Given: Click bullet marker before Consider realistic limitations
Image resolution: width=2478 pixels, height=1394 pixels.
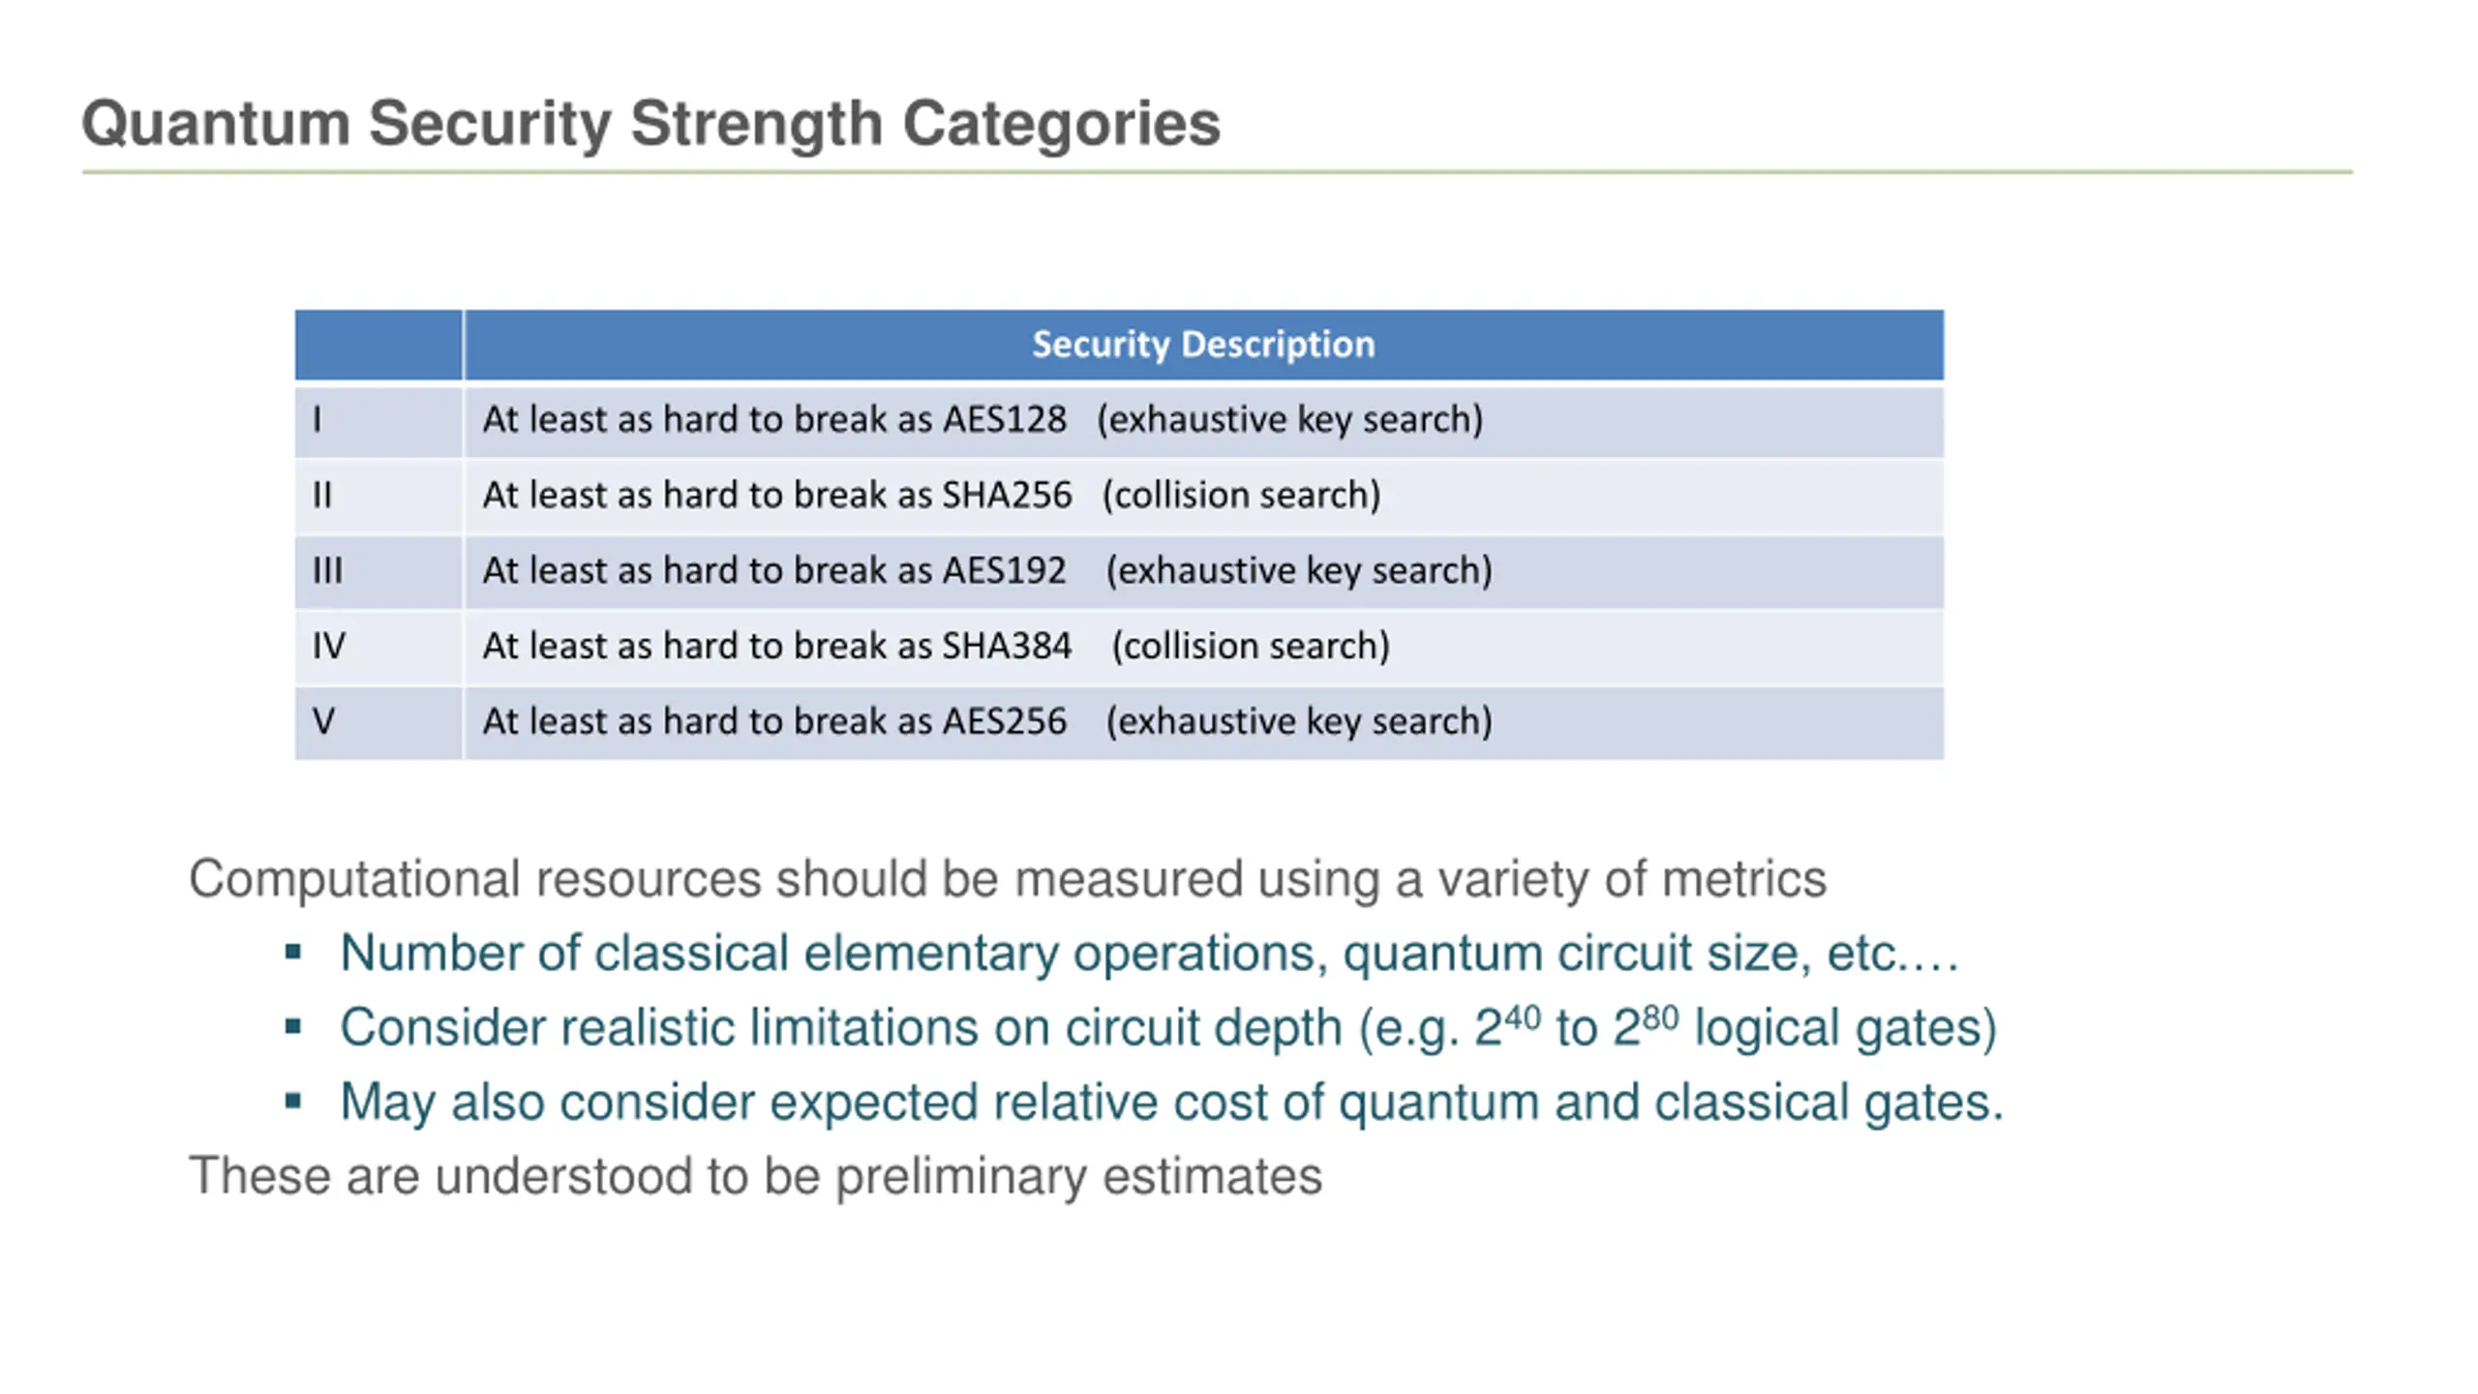Looking at the screenshot, I should (x=293, y=1026).
